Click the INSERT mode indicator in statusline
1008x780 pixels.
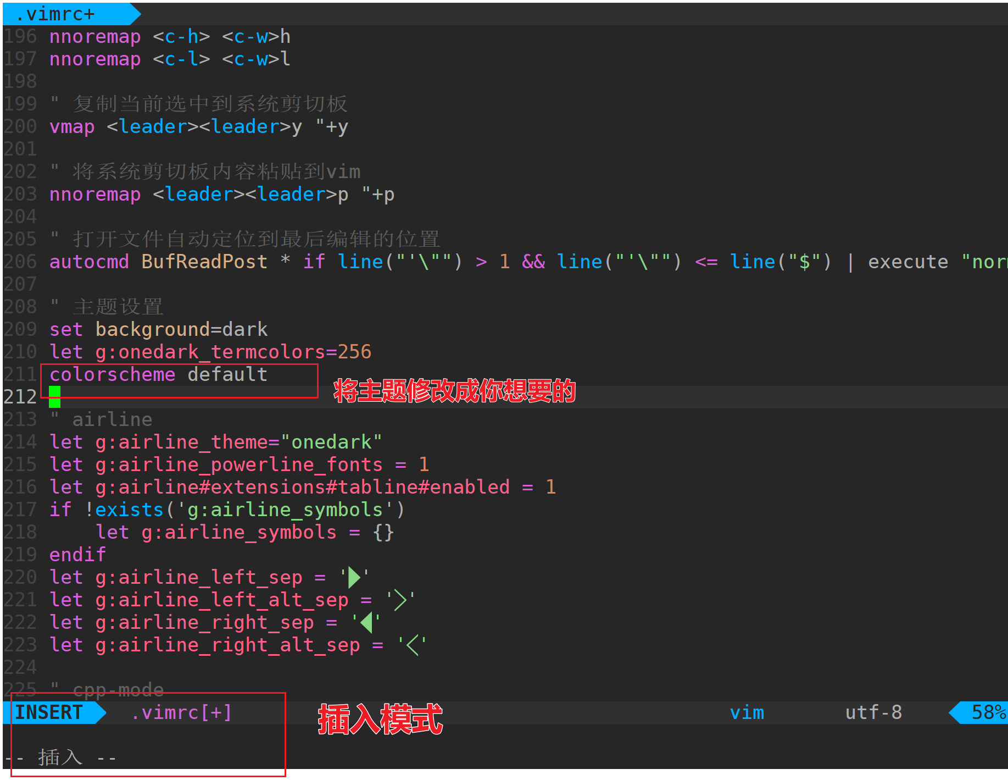click(x=48, y=712)
